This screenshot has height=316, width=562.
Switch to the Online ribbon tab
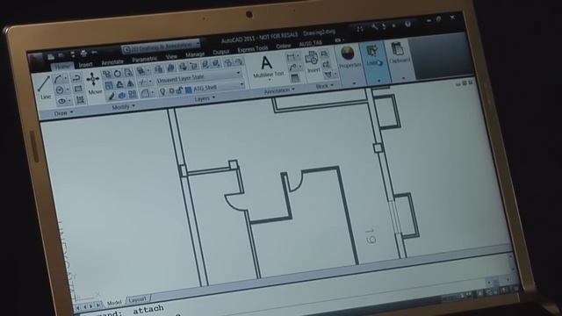click(x=283, y=46)
